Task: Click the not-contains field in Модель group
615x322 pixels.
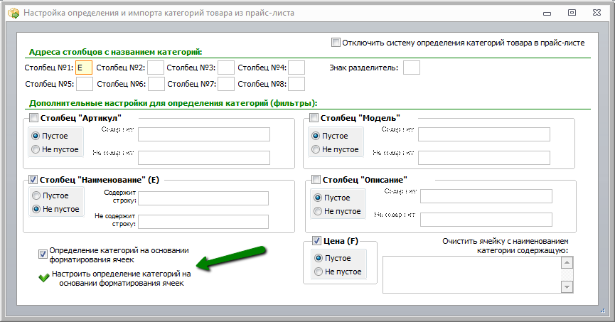Action: pyautogui.click(x=484, y=158)
